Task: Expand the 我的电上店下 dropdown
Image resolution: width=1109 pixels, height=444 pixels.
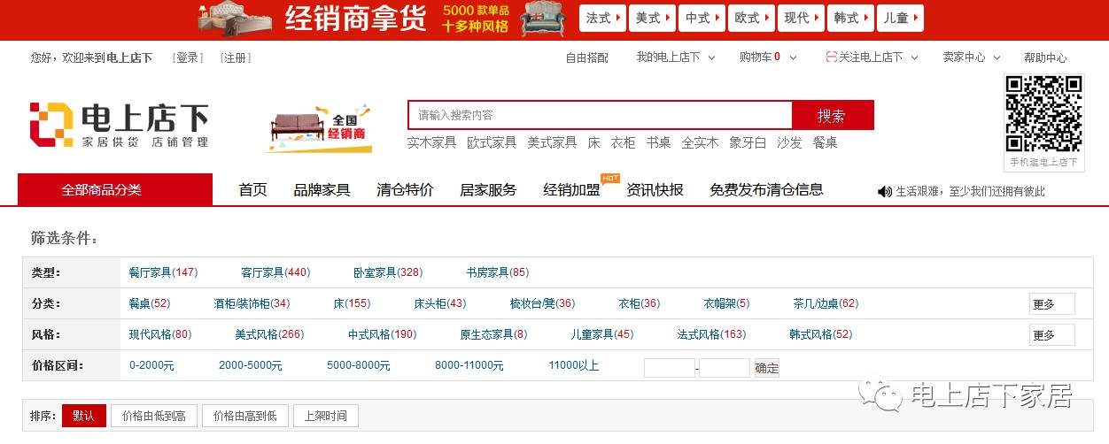Action: pos(675,57)
